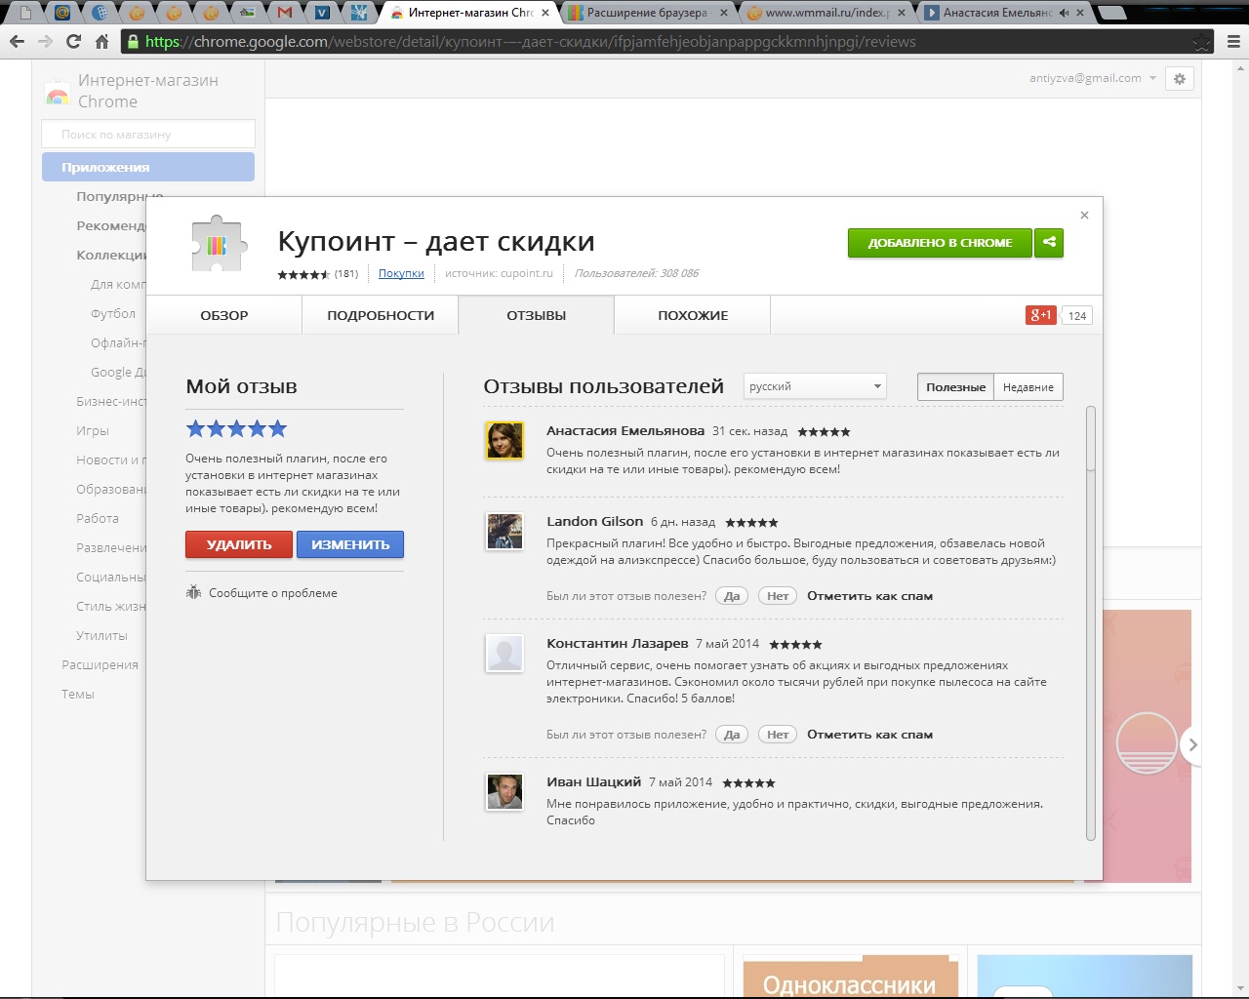Select the ОТЗЫВЫ tab

click(536, 315)
